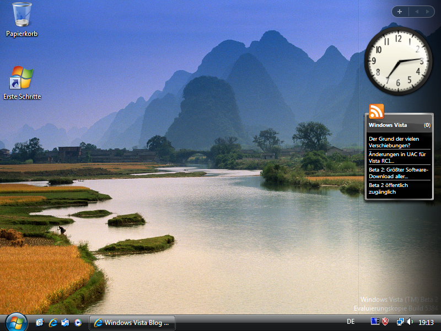
Task: Click the volume speaker tray icon
Action: pyautogui.click(x=410, y=322)
